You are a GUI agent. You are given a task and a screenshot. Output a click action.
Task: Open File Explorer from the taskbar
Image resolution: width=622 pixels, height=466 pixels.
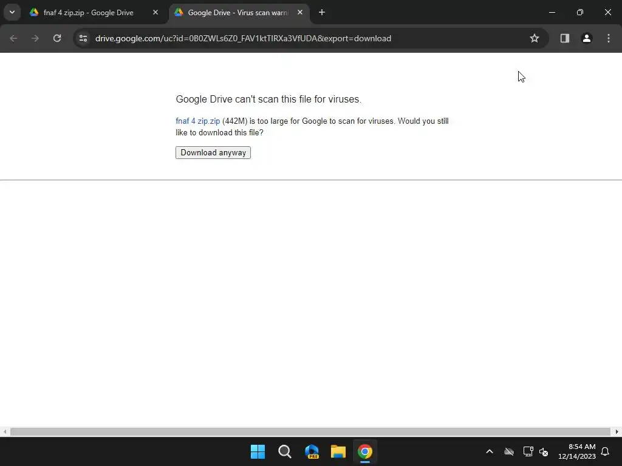pos(338,451)
